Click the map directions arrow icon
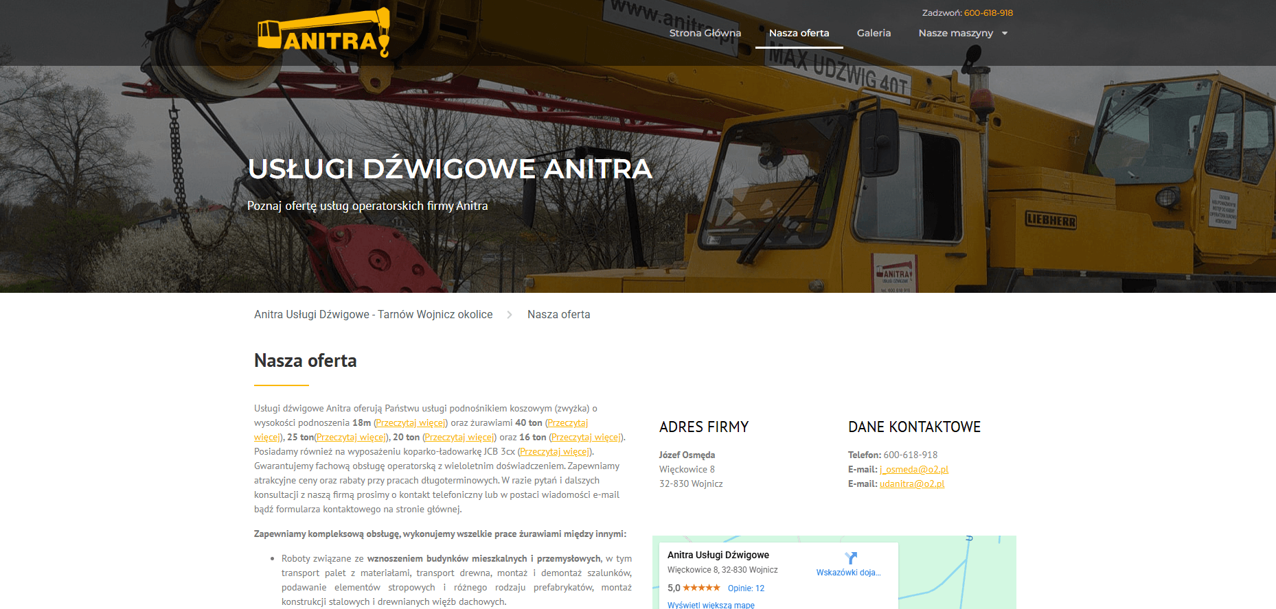 pos(851,558)
